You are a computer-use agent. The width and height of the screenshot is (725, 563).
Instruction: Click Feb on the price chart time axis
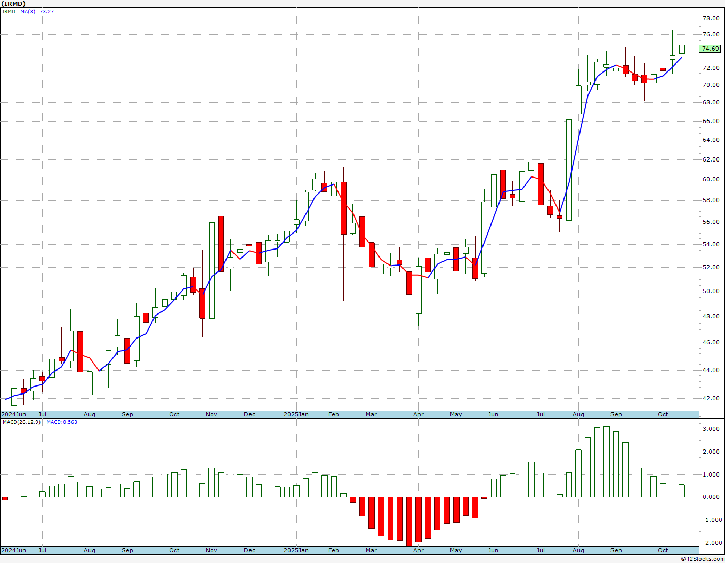click(x=334, y=414)
